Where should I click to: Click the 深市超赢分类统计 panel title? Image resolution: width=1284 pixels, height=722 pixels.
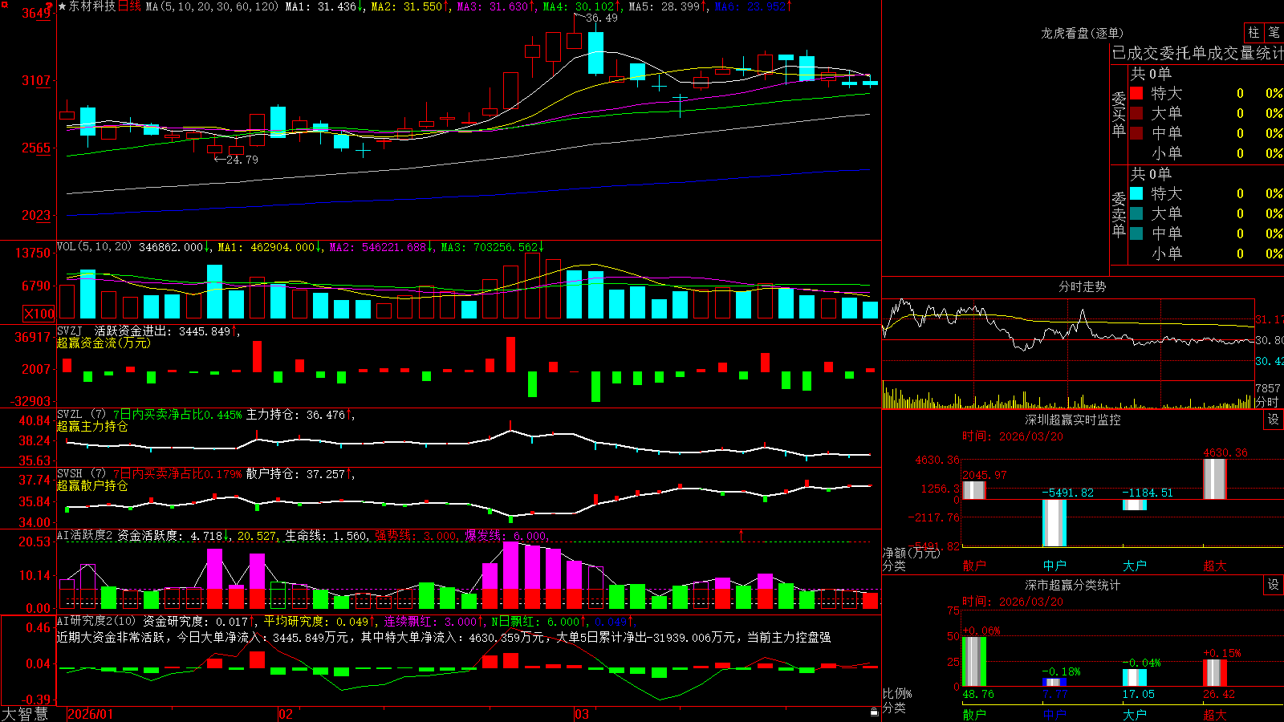(x=1072, y=585)
